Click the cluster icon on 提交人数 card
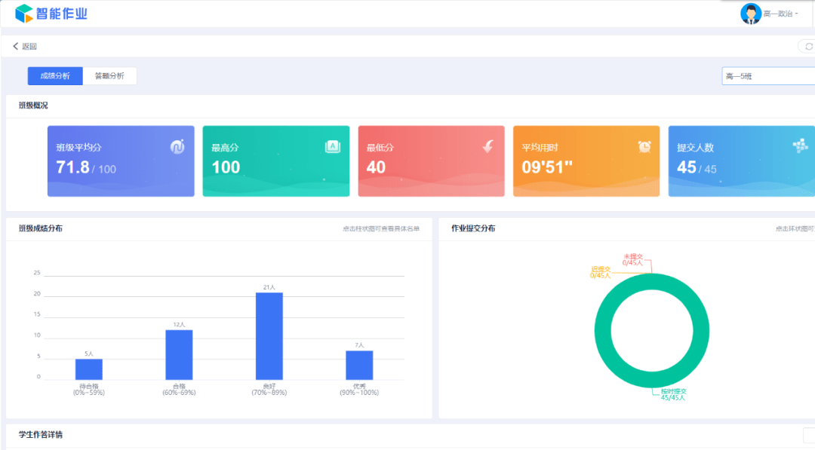Image resolution: width=815 pixels, height=450 pixels. [x=800, y=145]
